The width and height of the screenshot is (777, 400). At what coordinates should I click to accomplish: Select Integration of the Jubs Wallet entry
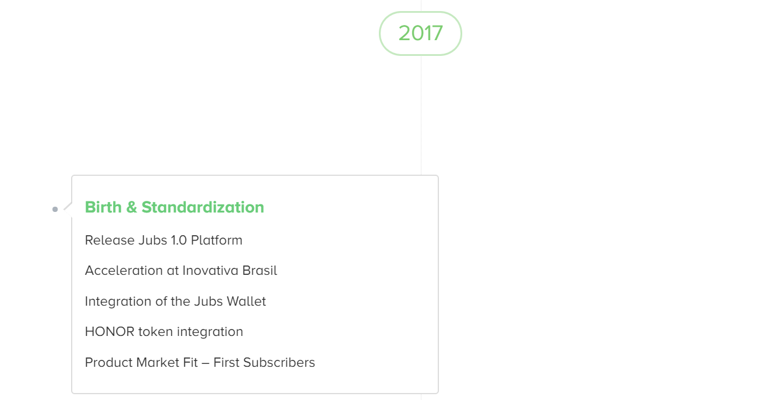(x=175, y=301)
